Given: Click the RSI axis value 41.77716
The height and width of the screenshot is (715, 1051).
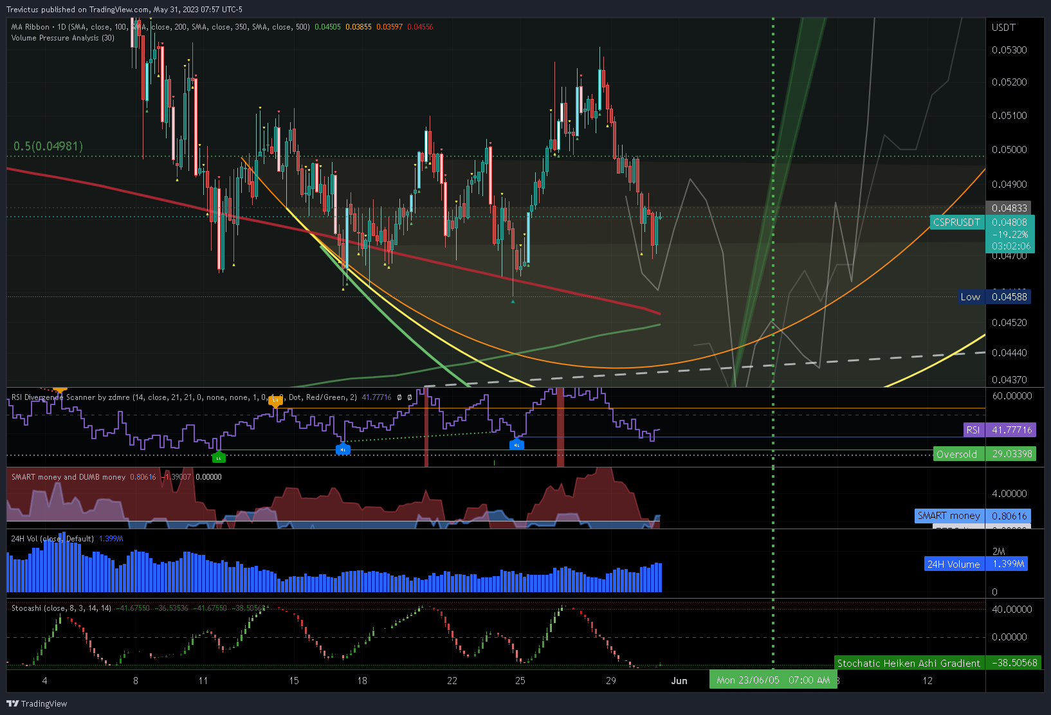Looking at the screenshot, I should coord(1011,430).
